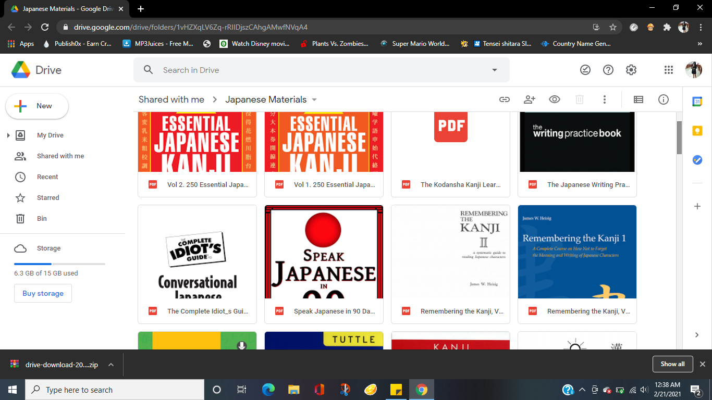Open the download item options chevron
Screen dimensions: 712x400
tap(111, 365)
